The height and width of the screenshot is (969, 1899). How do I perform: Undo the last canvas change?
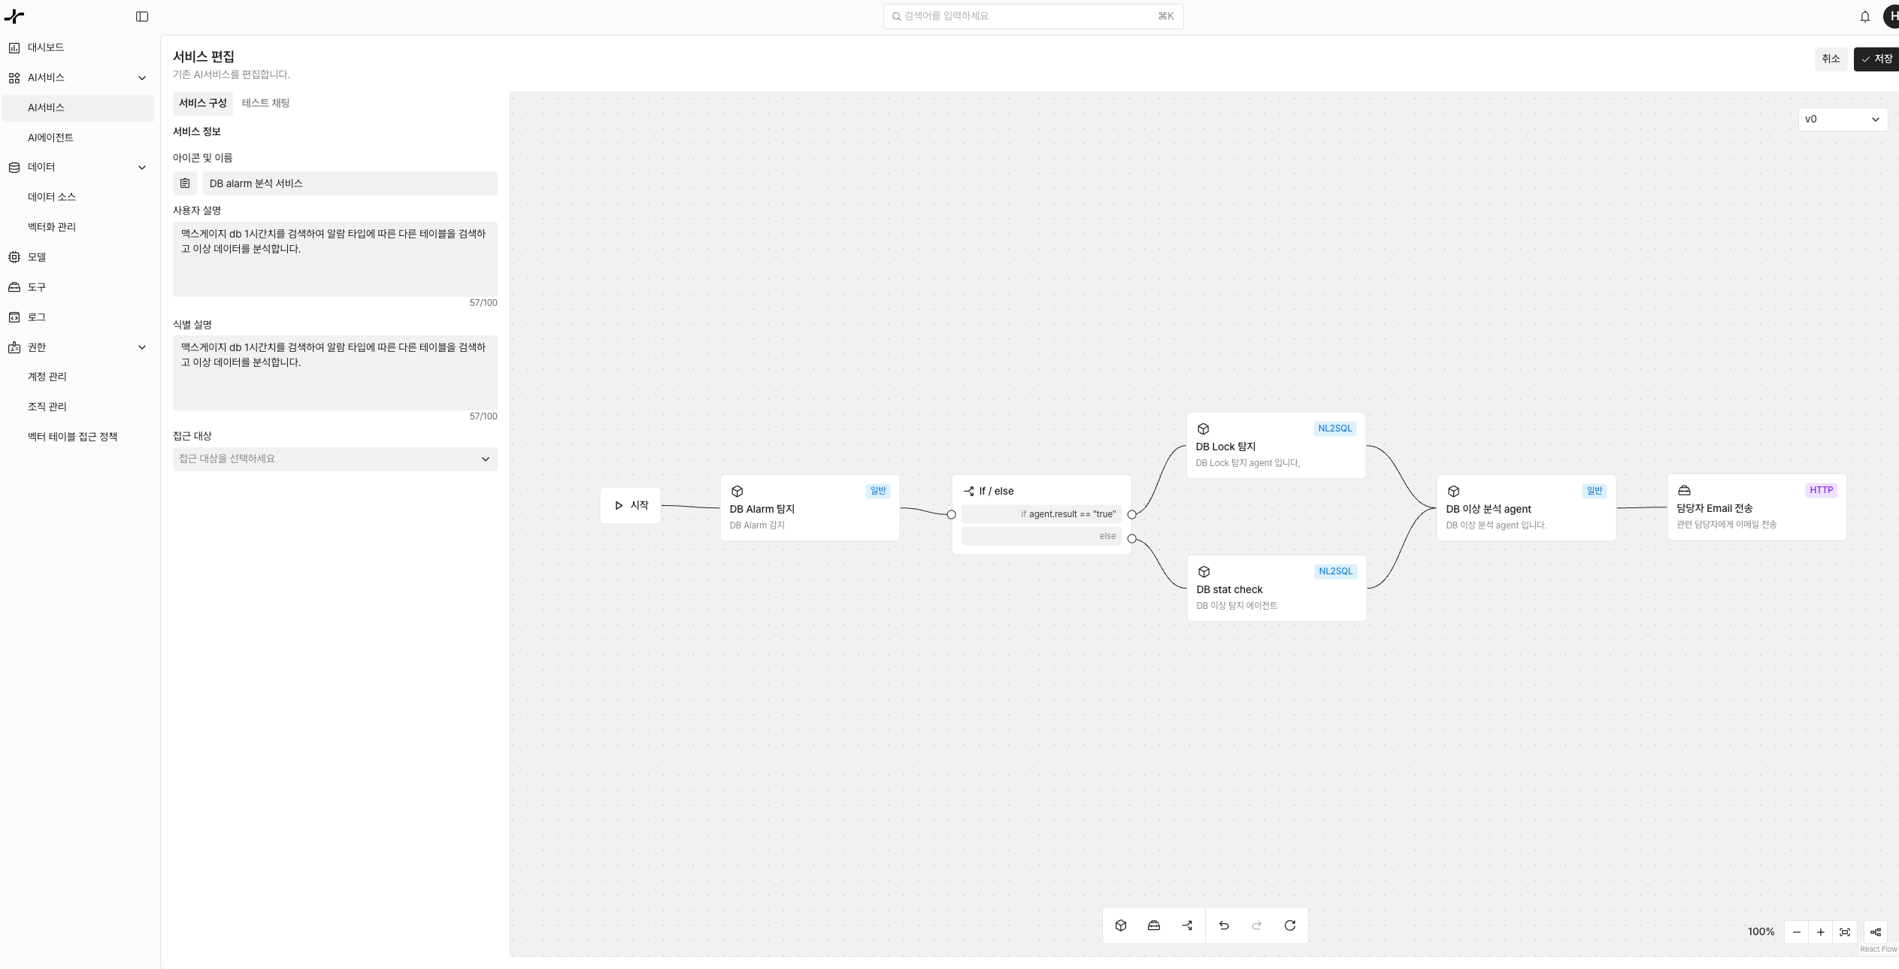[x=1224, y=925]
